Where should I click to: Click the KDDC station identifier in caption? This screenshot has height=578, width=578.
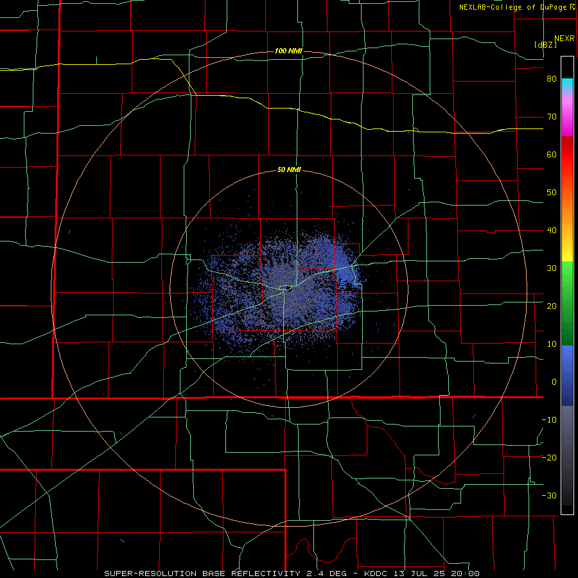[x=376, y=574]
